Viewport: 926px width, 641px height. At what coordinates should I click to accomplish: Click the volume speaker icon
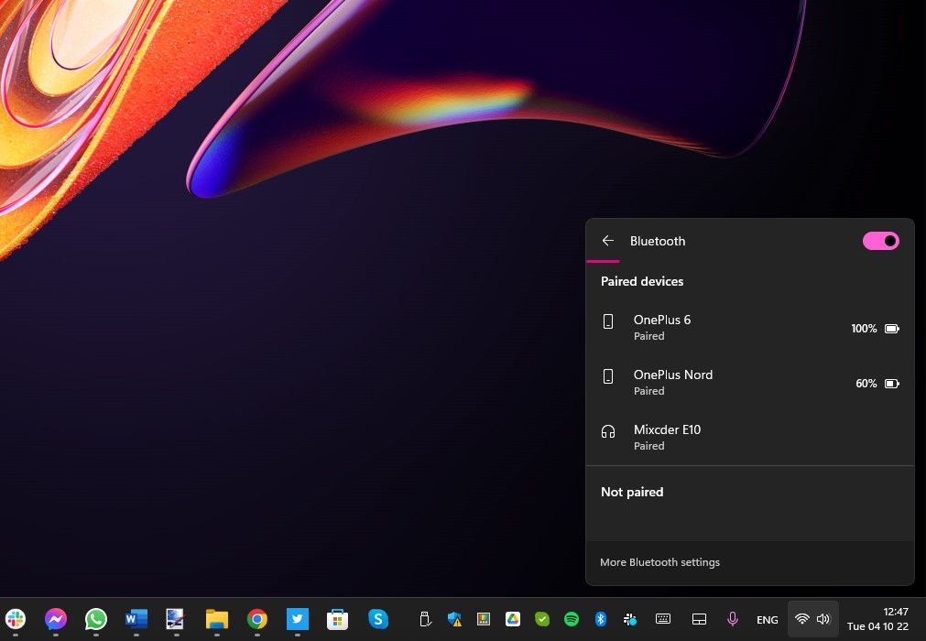point(823,619)
